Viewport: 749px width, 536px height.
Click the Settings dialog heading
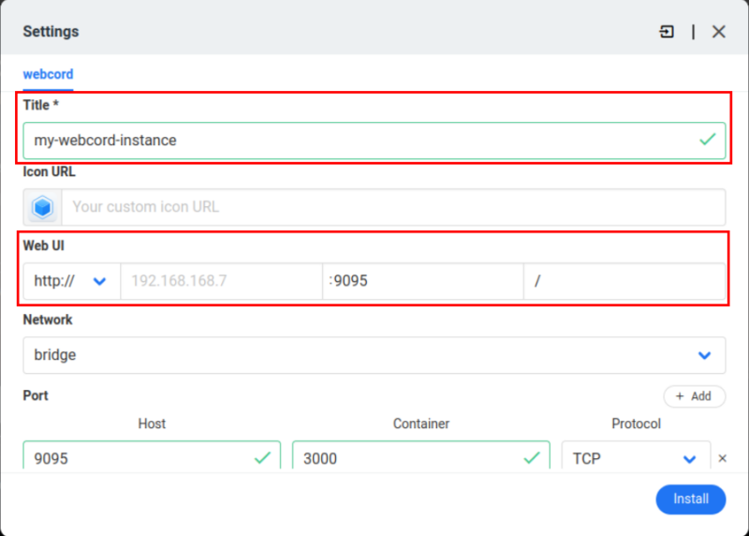click(x=51, y=32)
